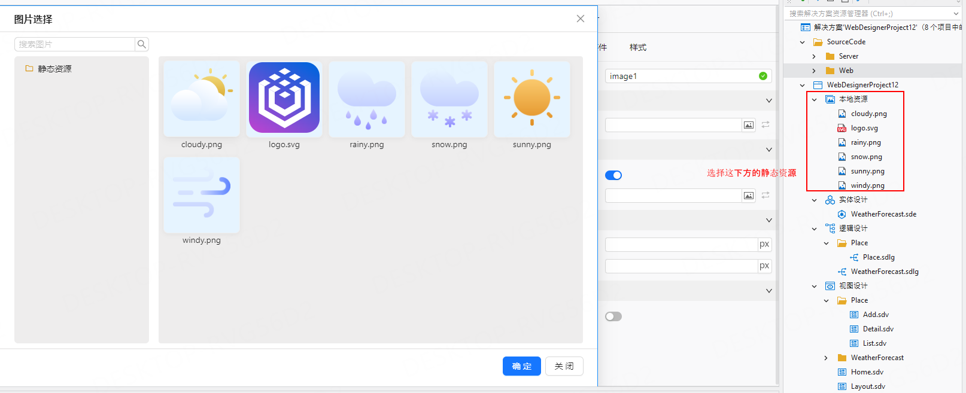Click the Home.sdv file icon
The image size is (966, 393).
842,372
